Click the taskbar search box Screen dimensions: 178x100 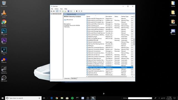(23, 98)
